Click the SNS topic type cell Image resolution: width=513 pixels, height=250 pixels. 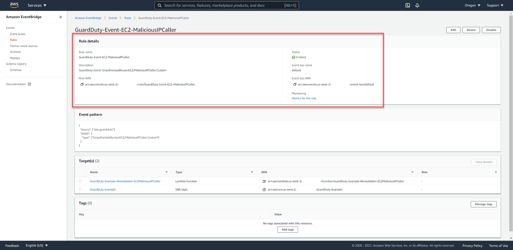coord(182,190)
